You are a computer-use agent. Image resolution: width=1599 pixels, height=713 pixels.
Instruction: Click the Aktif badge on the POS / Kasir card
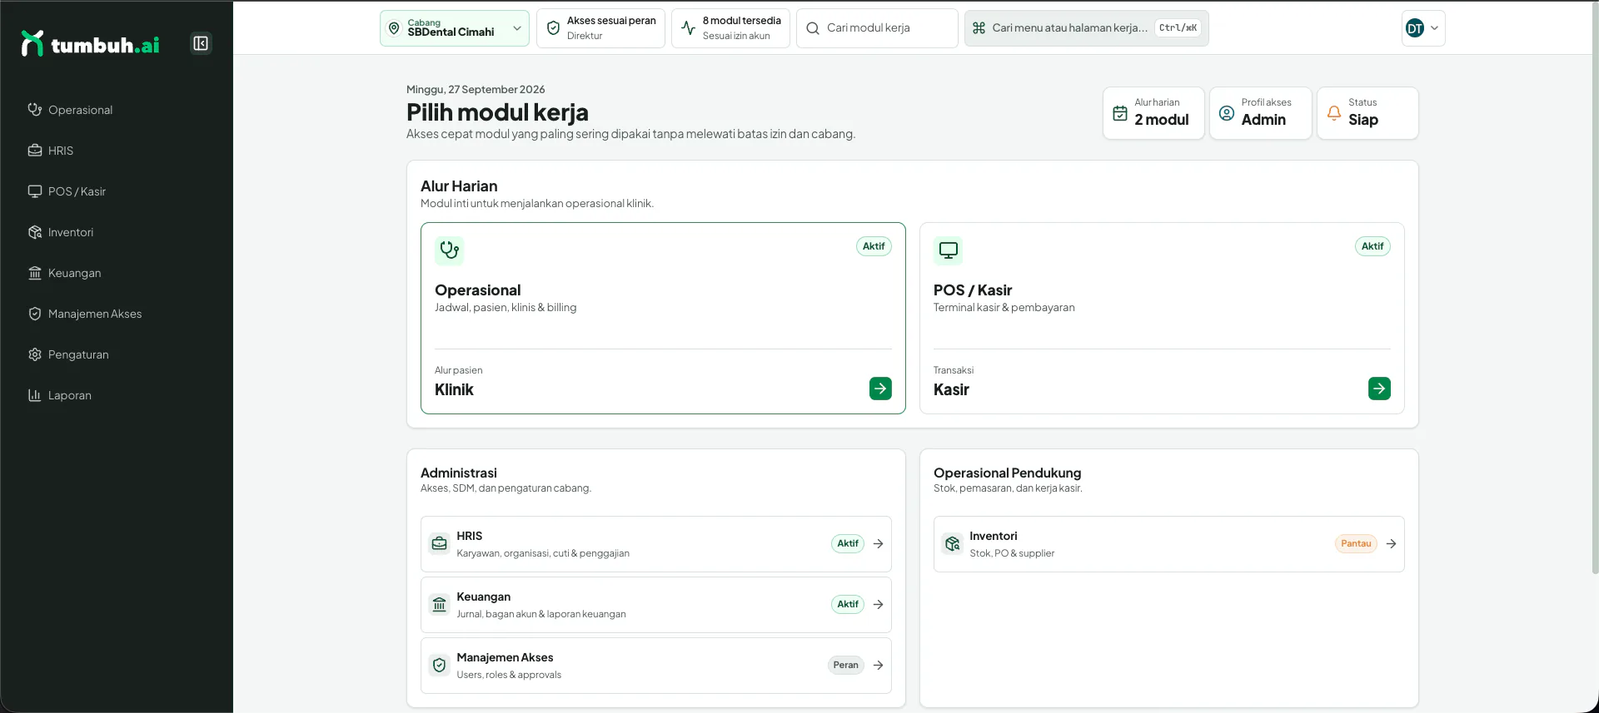point(1372,246)
